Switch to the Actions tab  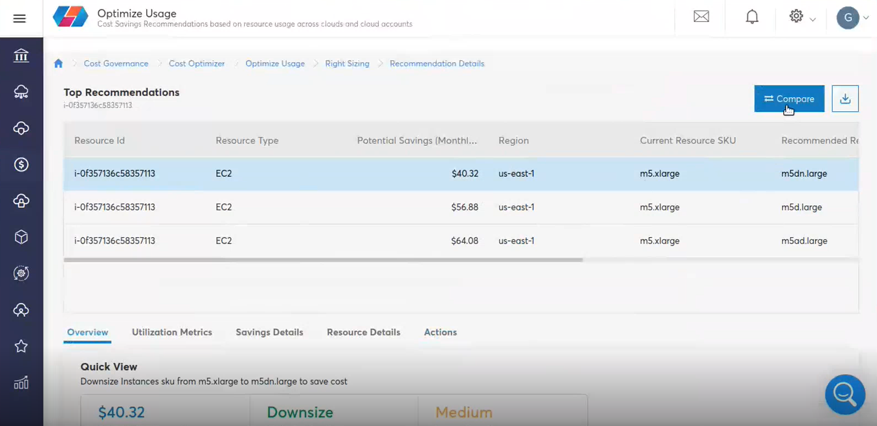pyautogui.click(x=440, y=332)
